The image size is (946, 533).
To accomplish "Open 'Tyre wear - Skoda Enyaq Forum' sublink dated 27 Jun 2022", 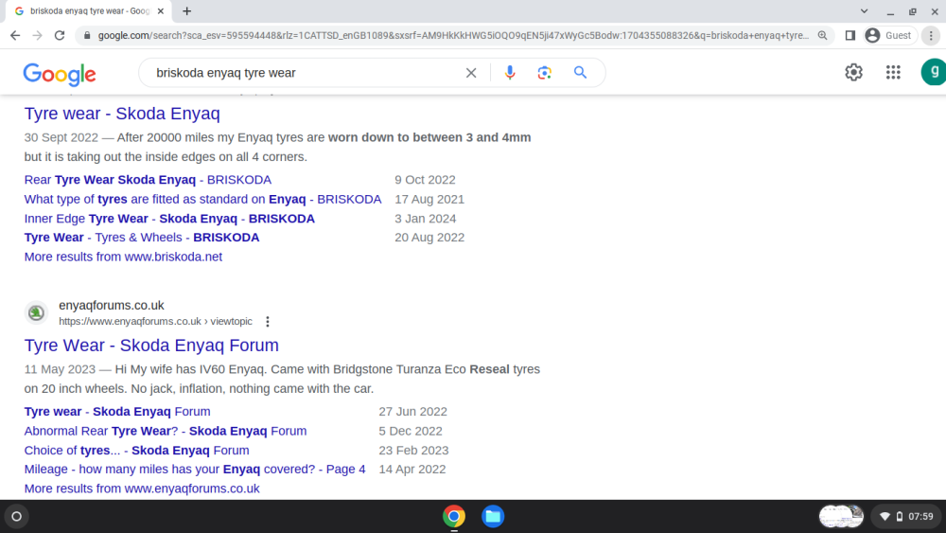I will (117, 412).
